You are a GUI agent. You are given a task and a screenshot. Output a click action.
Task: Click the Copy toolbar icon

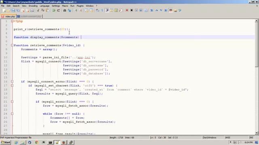pos(43,10)
